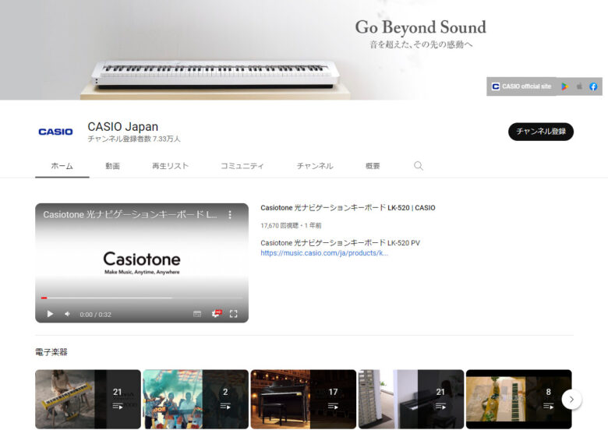Viewport: 608px width, 430px height.
Task: Play the Casiotone featured video
Action: click(x=50, y=314)
